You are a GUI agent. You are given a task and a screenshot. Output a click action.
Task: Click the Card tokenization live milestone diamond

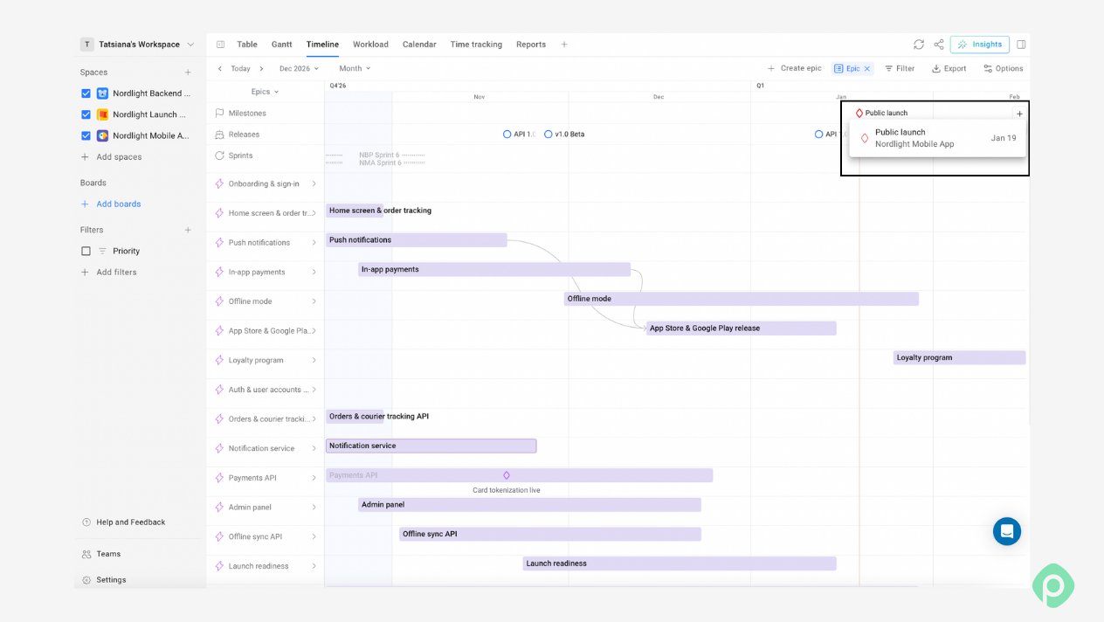point(507,475)
